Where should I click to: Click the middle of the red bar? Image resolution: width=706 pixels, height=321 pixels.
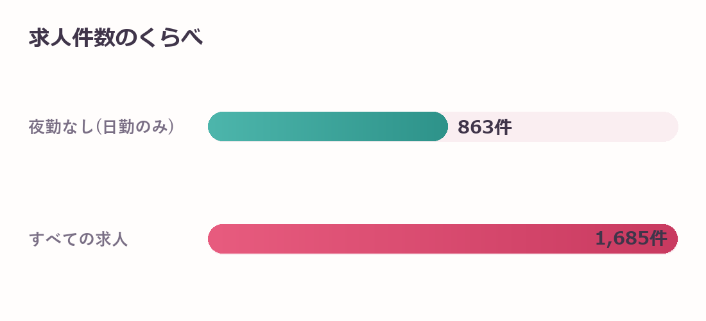(443, 239)
